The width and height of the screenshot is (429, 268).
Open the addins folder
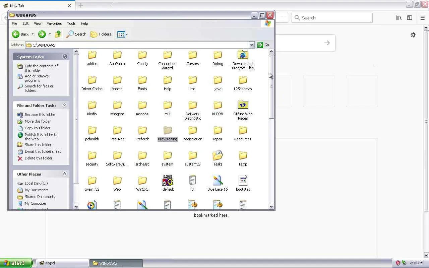tap(92, 58)
